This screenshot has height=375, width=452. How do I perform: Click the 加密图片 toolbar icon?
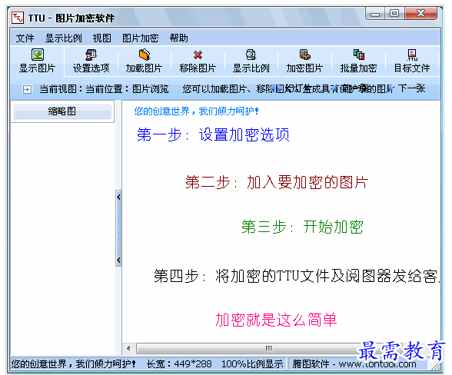pos(304,55)
